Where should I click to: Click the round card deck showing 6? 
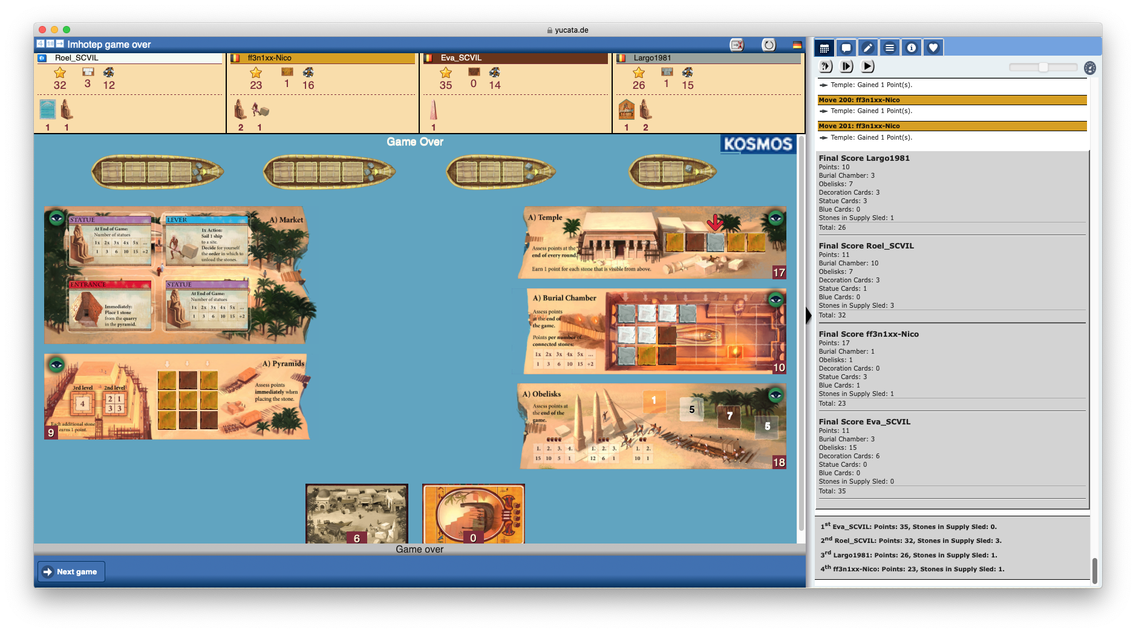357,514
